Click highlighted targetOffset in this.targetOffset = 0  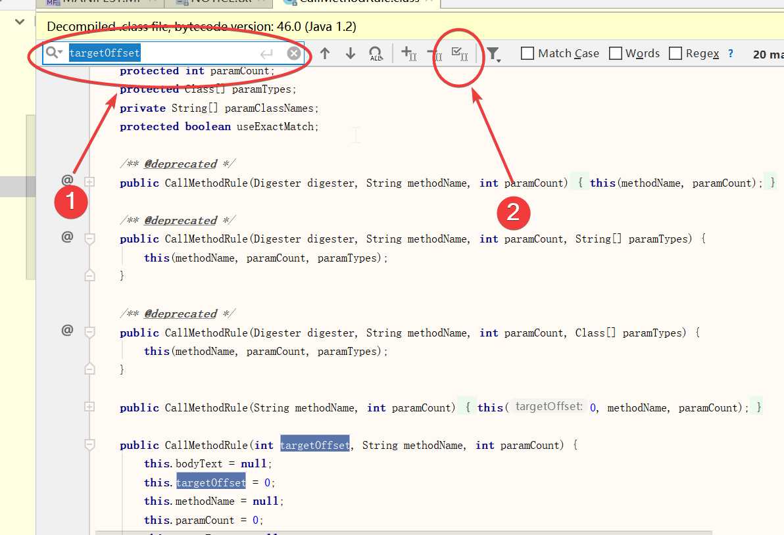211,482
